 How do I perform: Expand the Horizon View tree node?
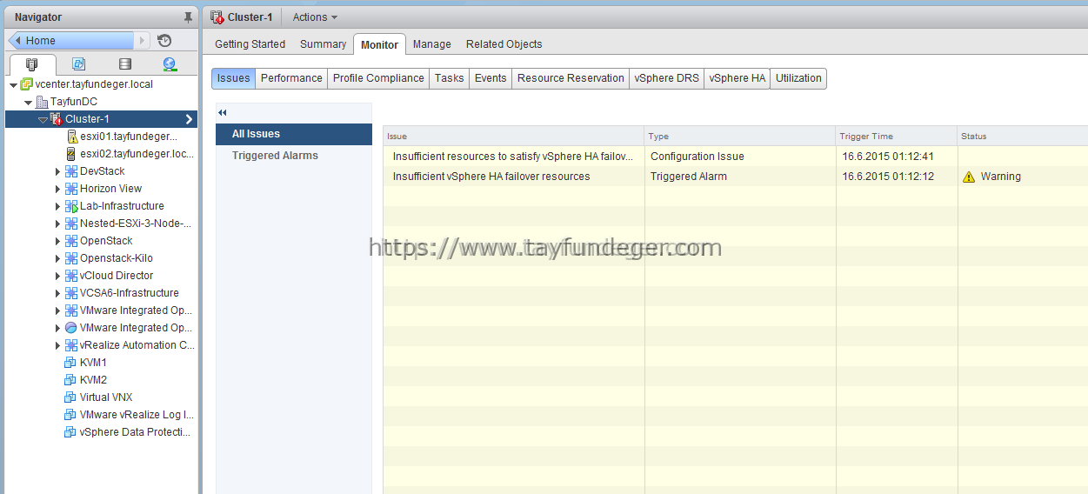(58, 189)
